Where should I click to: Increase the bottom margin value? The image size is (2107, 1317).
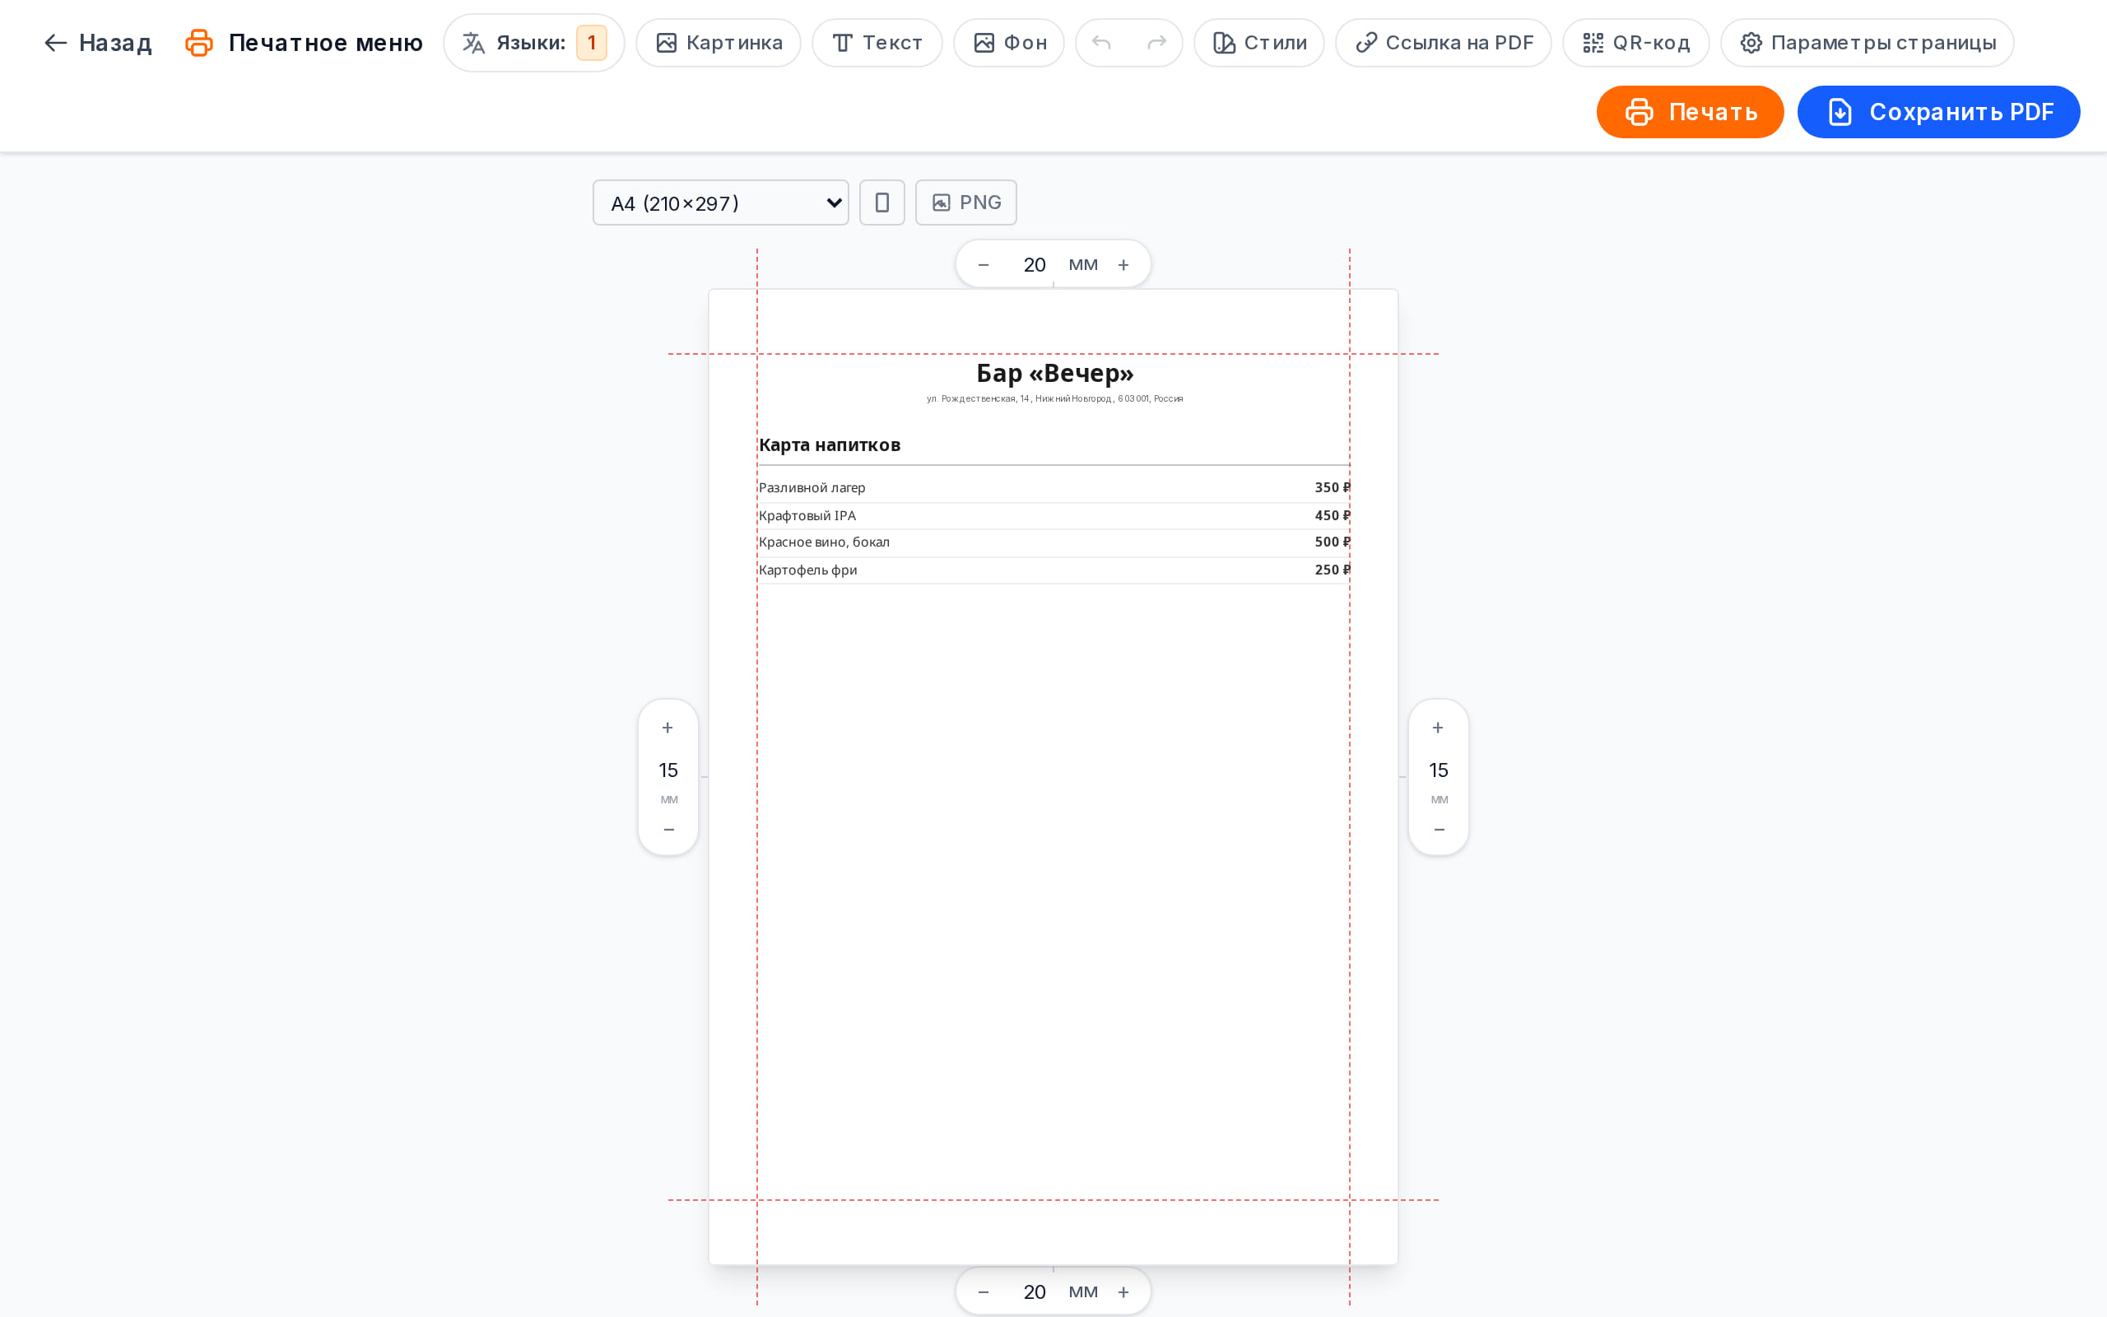pyautogui.click(x=1123, y=1291)
